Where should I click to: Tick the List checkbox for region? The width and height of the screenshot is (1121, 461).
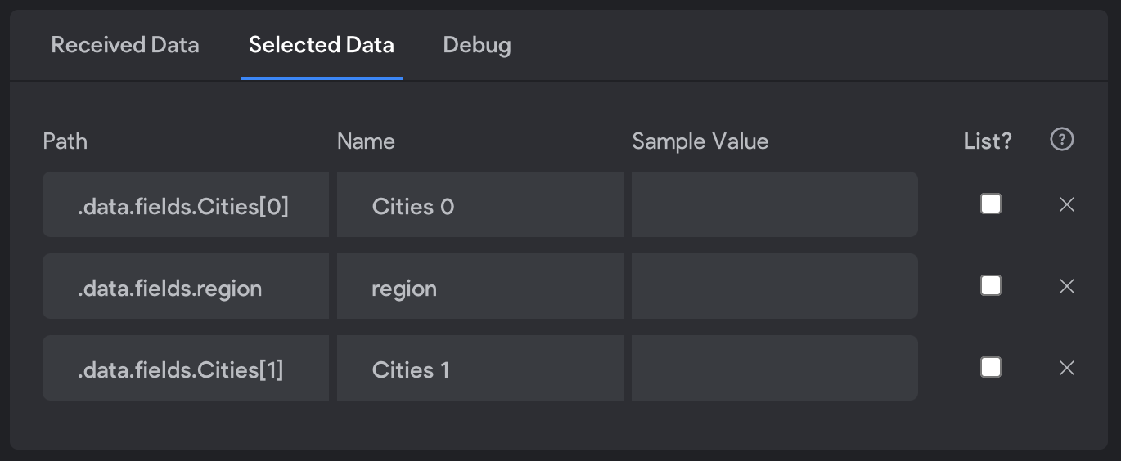point(991,285)
